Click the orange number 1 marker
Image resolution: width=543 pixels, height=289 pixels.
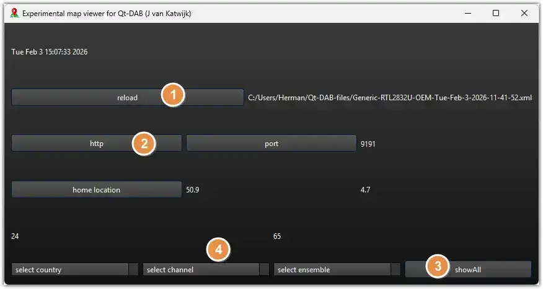173,96
